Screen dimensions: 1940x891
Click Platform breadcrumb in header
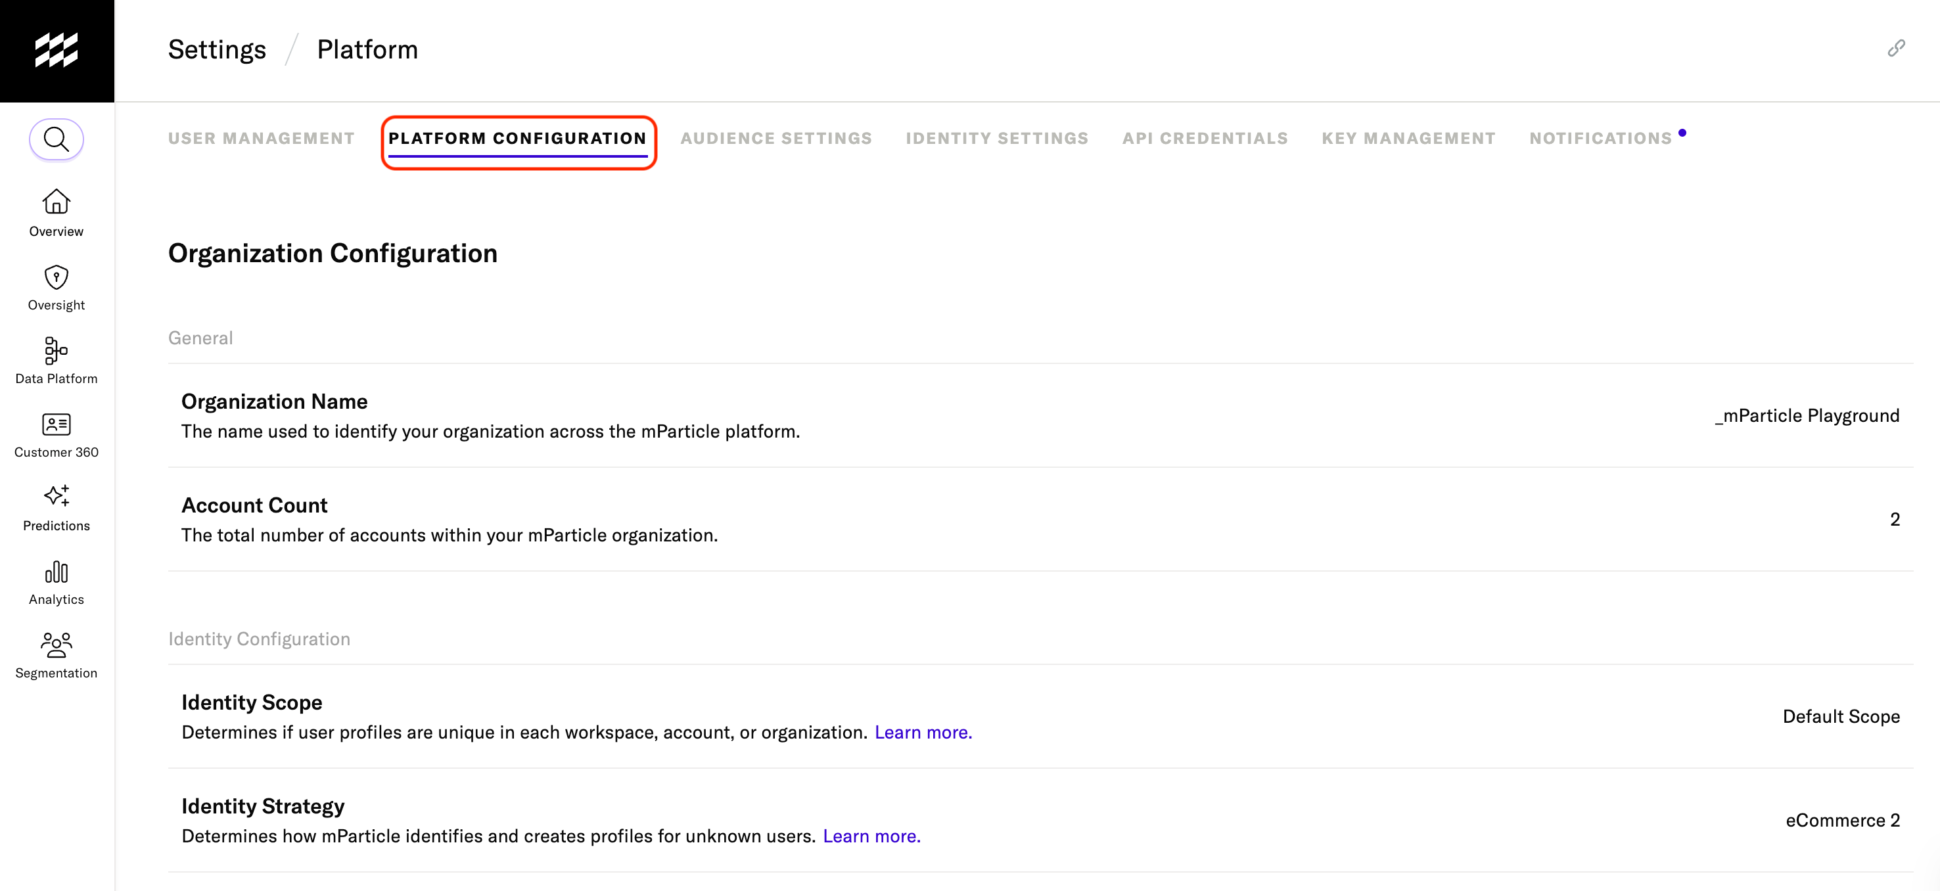(367, 50)
